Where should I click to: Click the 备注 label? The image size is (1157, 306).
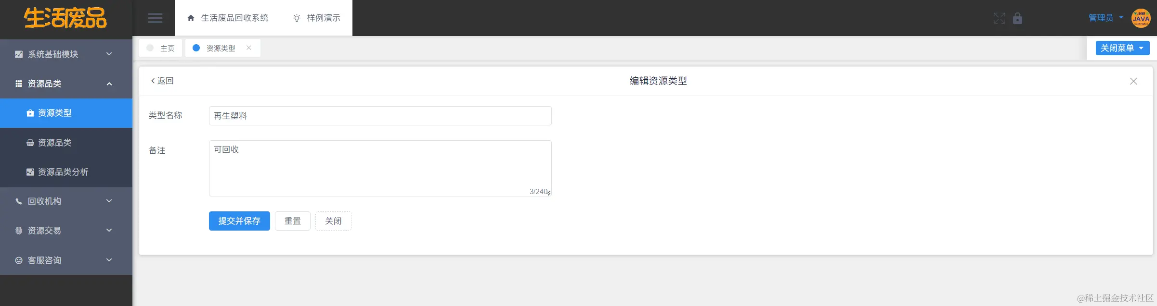(x=157, y=150)
